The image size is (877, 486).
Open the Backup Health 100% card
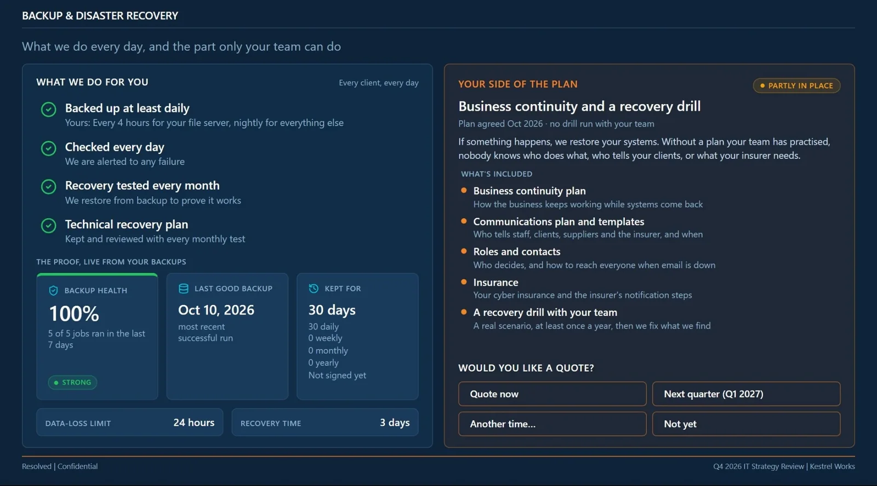tap(97, 337)
